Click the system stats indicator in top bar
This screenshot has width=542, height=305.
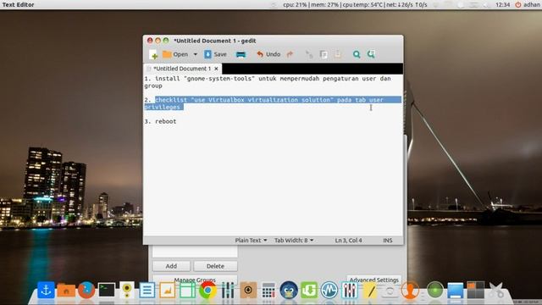(x=355, y=5)
